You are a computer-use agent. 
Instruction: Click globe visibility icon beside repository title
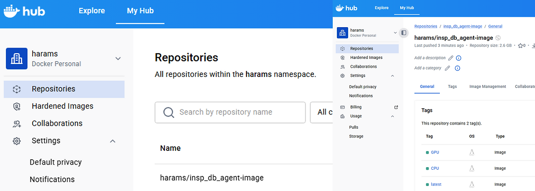(498, 38)
